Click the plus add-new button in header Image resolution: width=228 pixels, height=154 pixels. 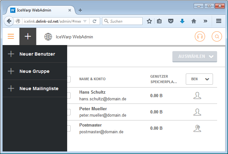28,36
